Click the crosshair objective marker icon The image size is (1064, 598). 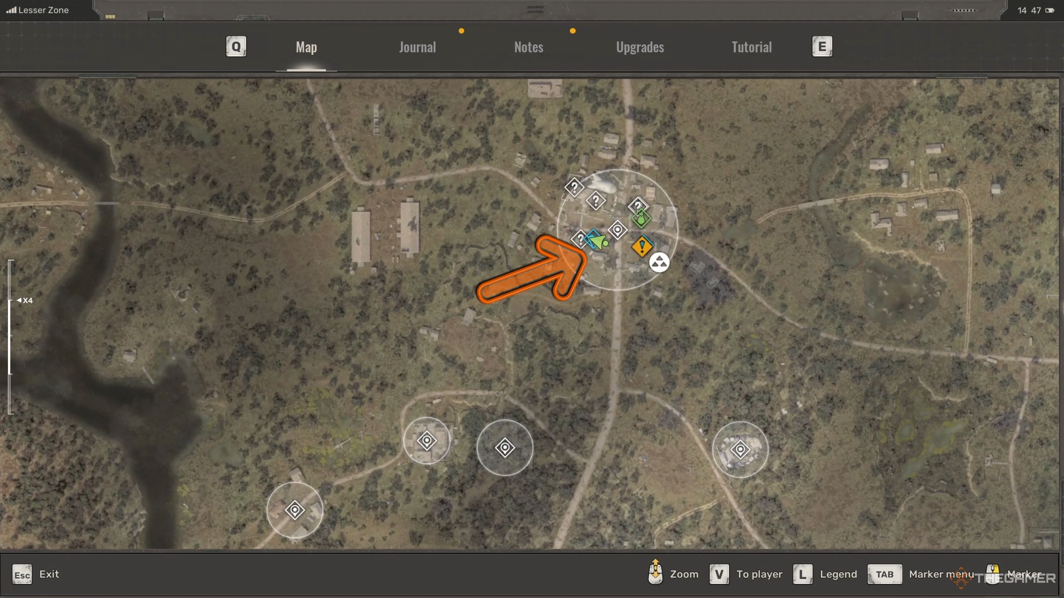point(618,231)
